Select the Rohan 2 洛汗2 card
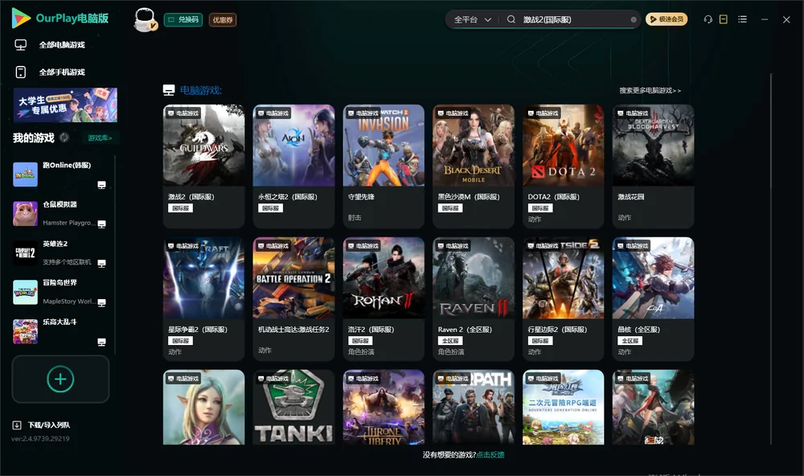 pos(384,299)
